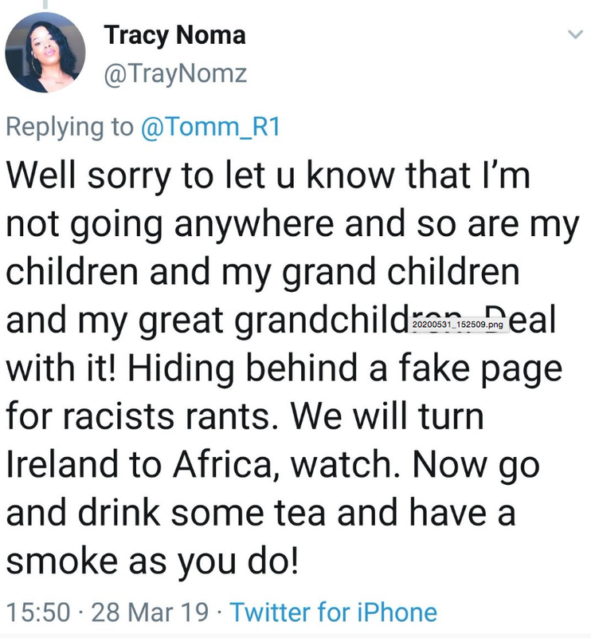
Task: Click the thread connector line above the avatar
Action: pos(45,4)
